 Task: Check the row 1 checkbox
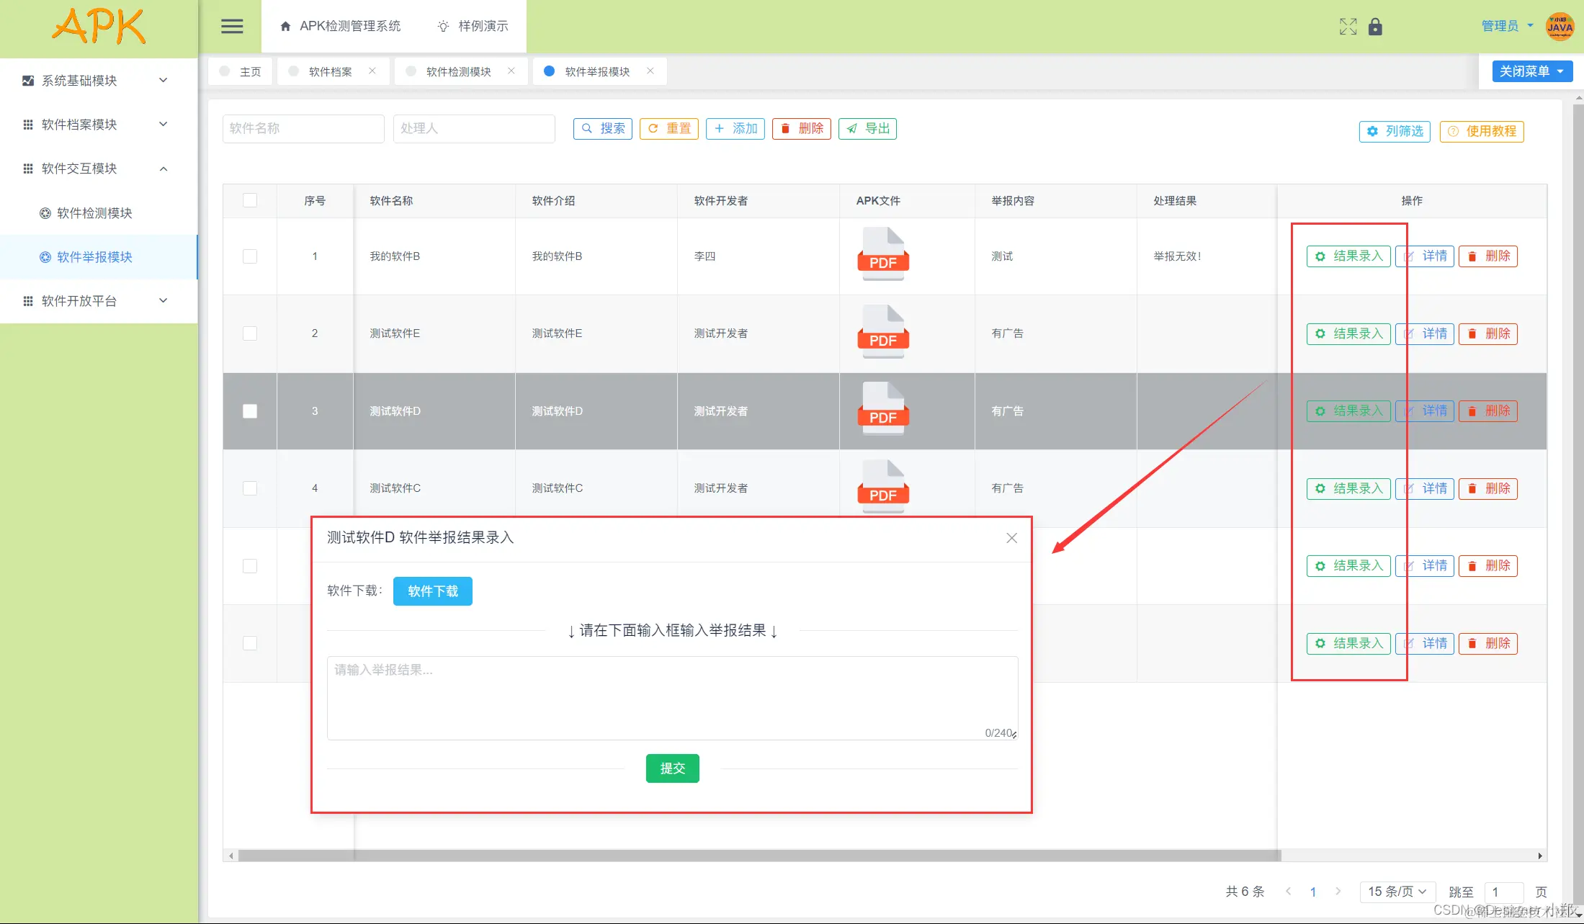[250, 256]
